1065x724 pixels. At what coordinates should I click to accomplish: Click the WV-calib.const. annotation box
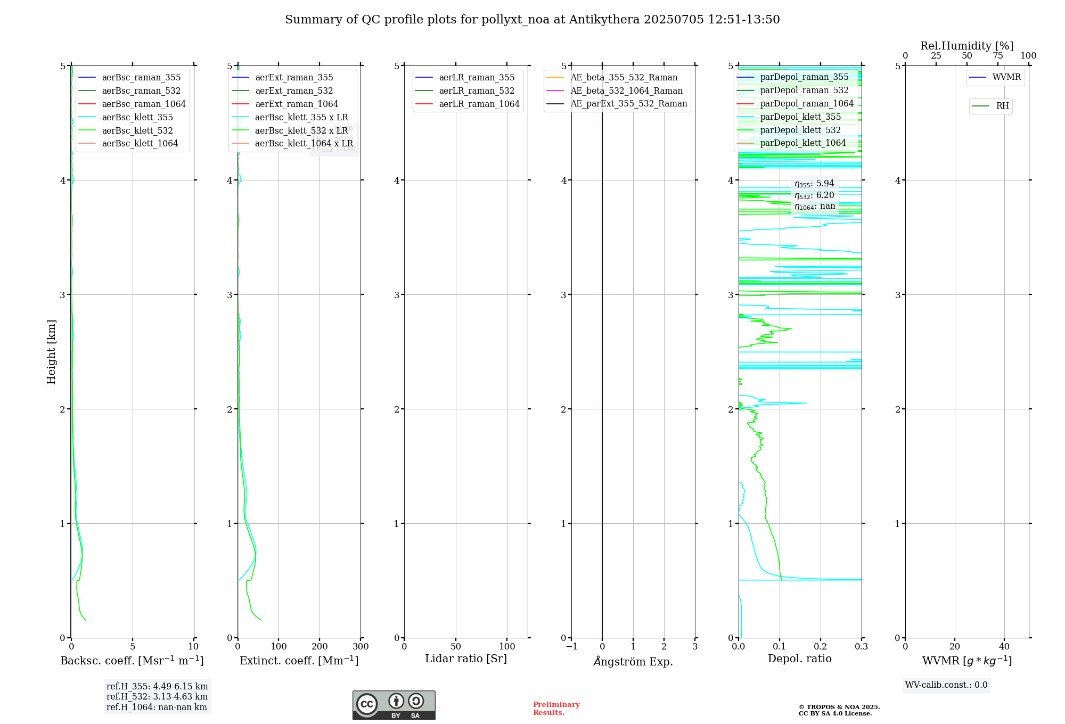[x=946, y=685]
